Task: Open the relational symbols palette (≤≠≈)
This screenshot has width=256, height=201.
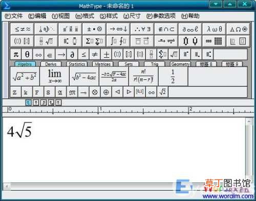Action: pyautogui.click(x=22, y=29)
